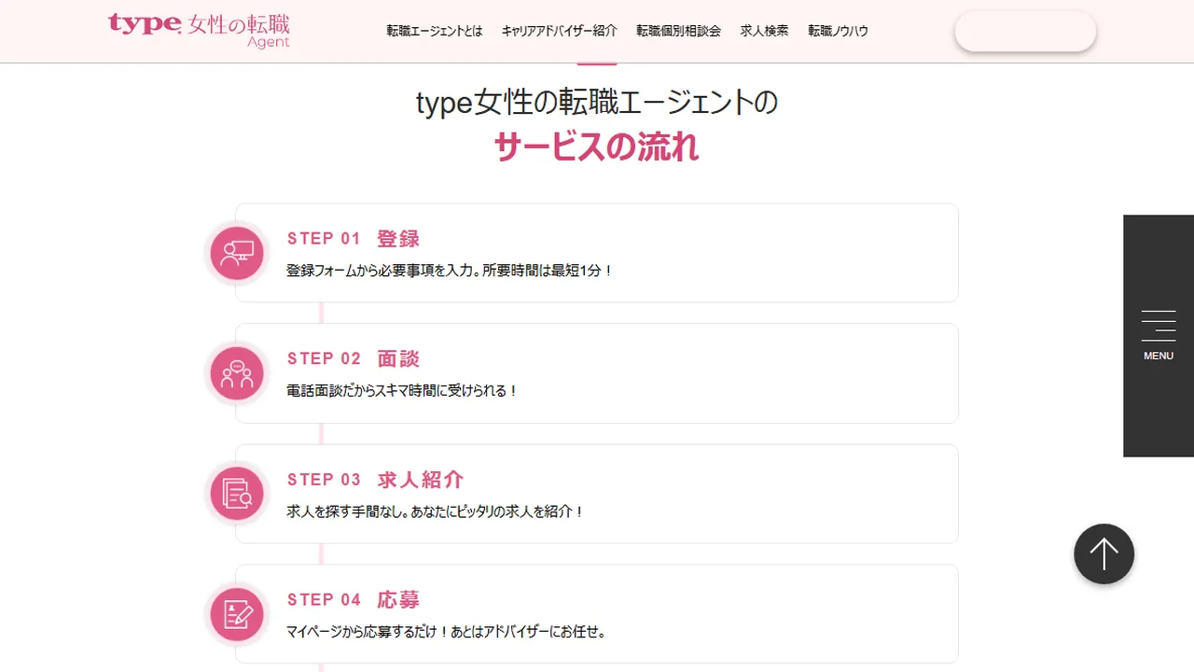Viewport: 1194px width, 672px height.
Task: Open the 転職エージェントとは nav item
Action: click(x=435, y=31)
